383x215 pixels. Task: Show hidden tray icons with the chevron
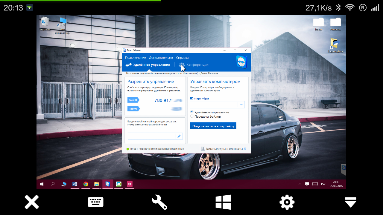(x=300, y=184)
